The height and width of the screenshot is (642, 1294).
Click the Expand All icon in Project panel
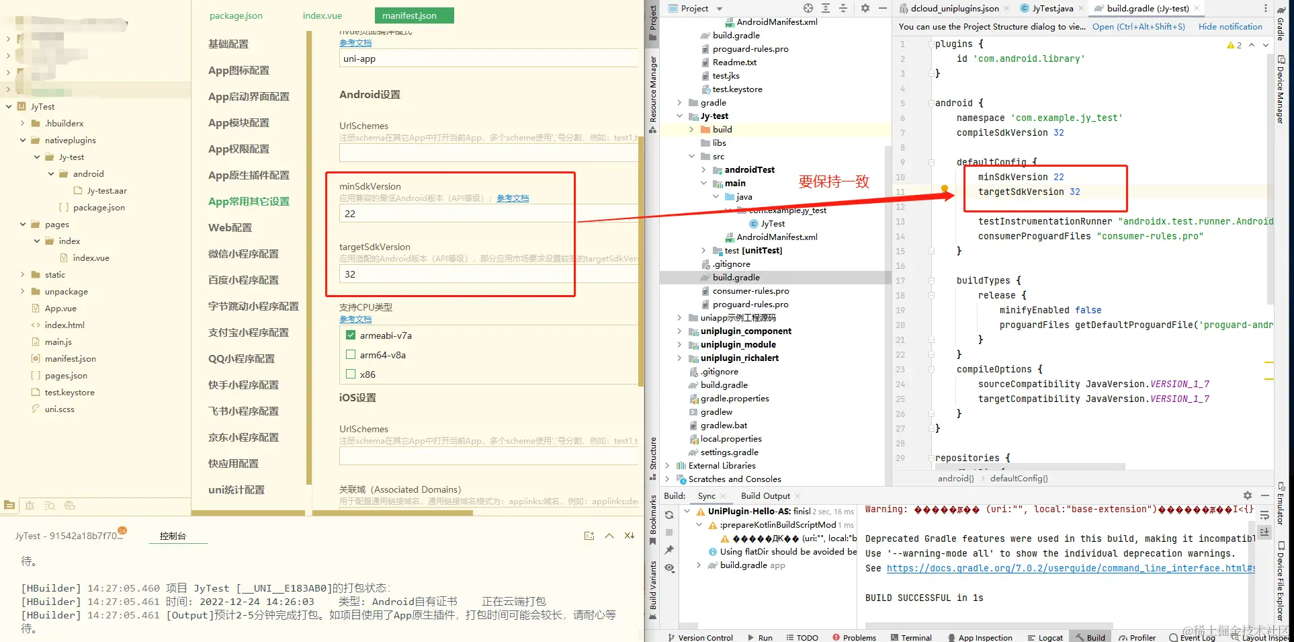coord(826,8)
